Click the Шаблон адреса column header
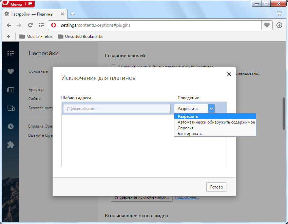 pos(76,98)
